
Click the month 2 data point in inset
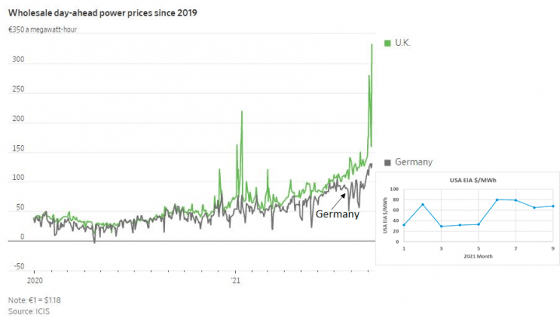pyautogui.click(x=422, y=205)
